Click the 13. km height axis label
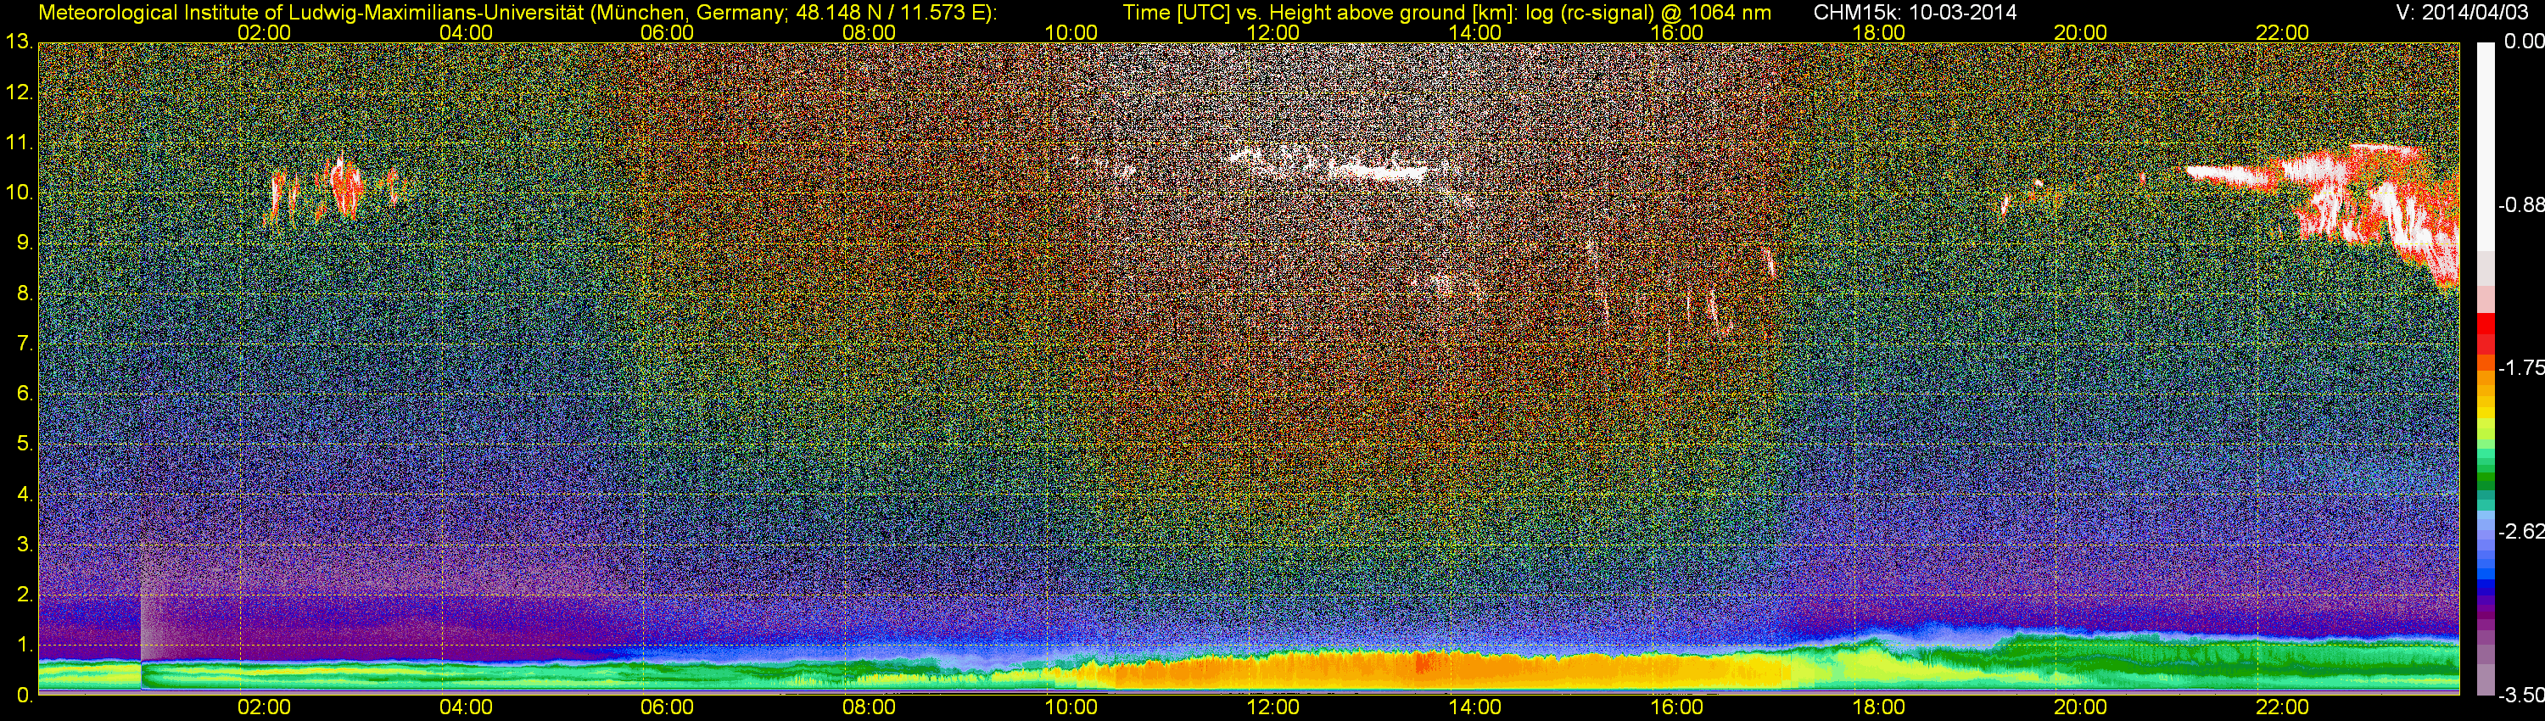 click(19, 42)
